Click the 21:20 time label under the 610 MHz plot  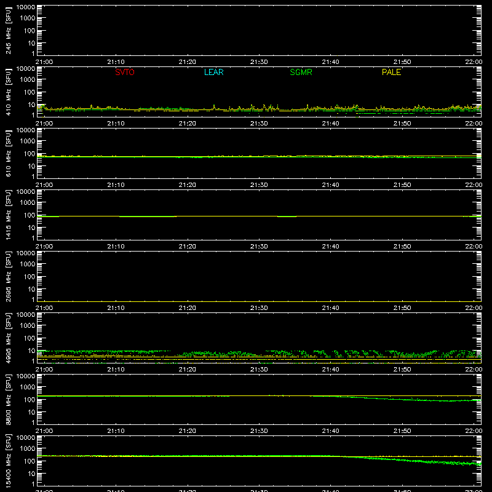tap(188, 185)
